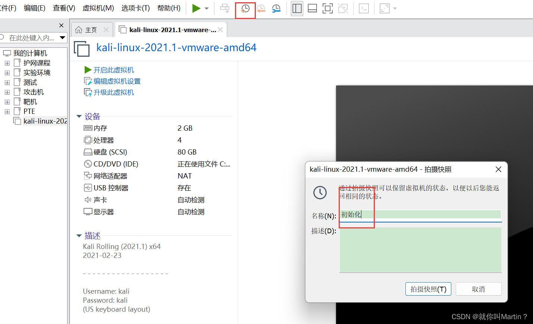Close the library sidebar panel
Screen dimensions: 533x324
coord(61,25)
